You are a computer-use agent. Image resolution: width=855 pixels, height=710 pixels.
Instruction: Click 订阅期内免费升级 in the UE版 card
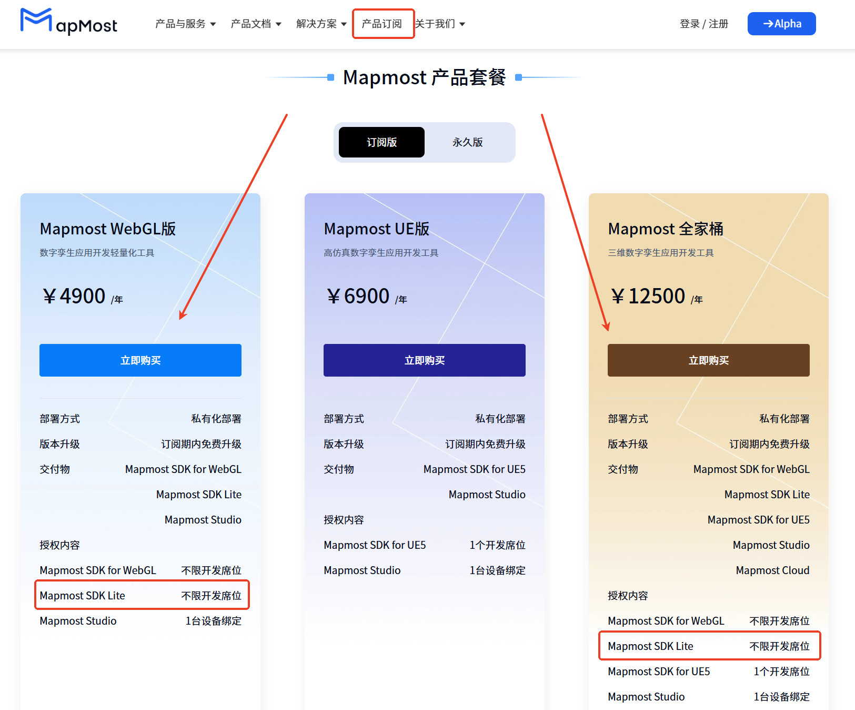coord(485,444)
